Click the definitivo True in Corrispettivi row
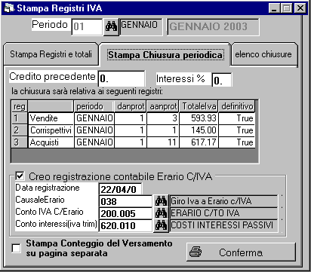 tap(237, 130)
